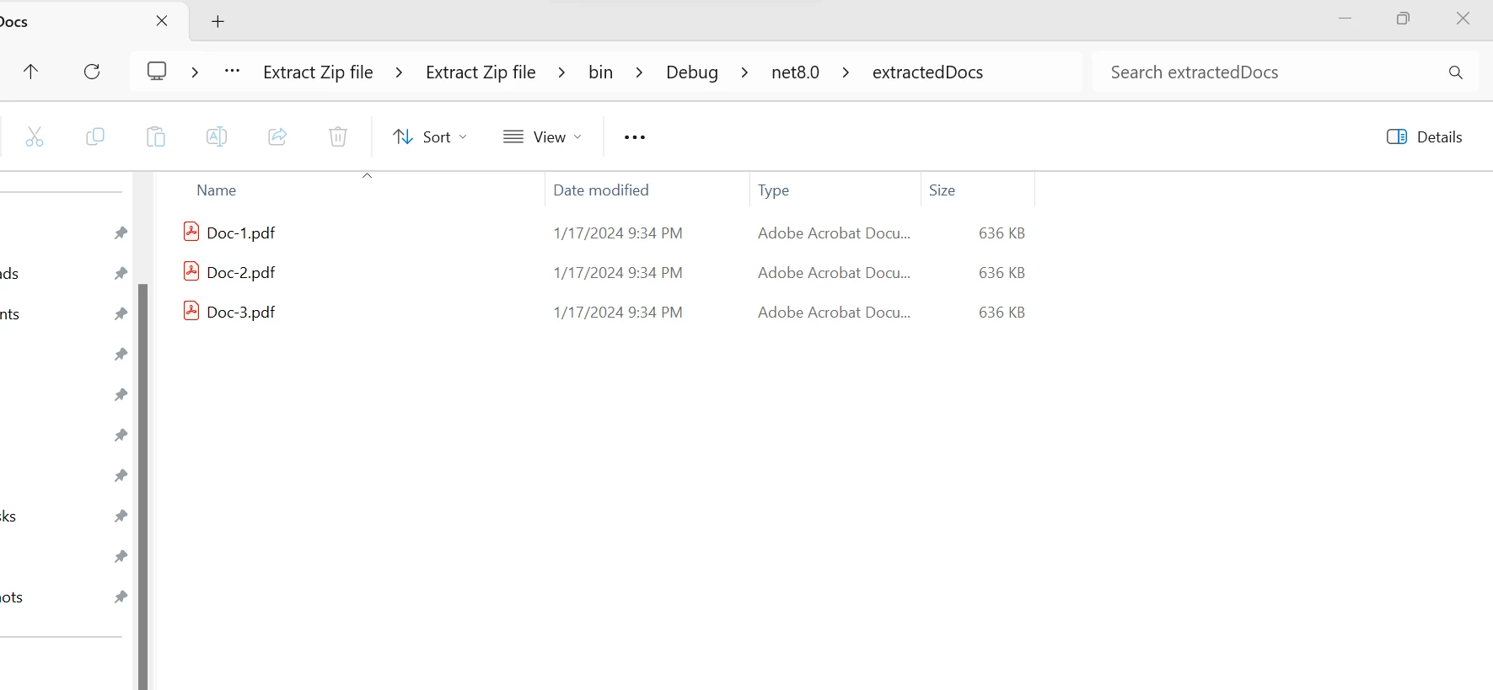Click the Paste clipboard icon
Viewport: 1493px width, 690px height.
[x=156, y=137]
